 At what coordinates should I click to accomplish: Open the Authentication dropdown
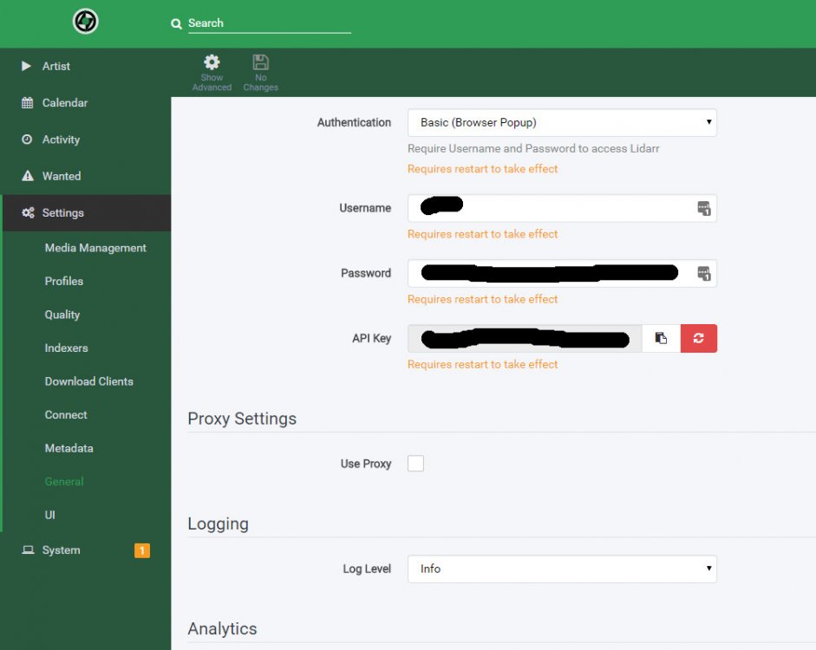click(x=562, y=123)
